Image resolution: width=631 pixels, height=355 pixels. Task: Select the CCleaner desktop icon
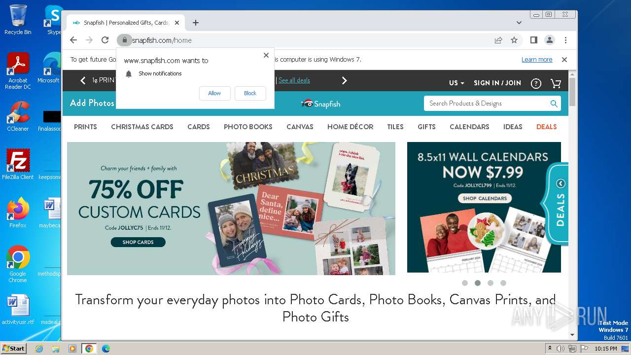tap(18, 116)
